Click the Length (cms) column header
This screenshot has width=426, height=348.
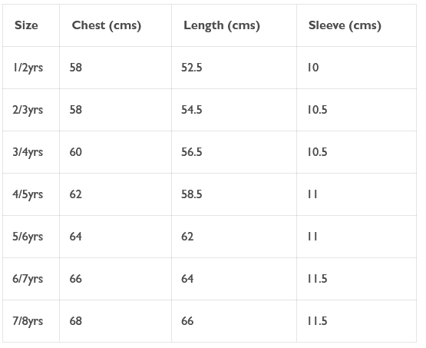tap(222, 26)
